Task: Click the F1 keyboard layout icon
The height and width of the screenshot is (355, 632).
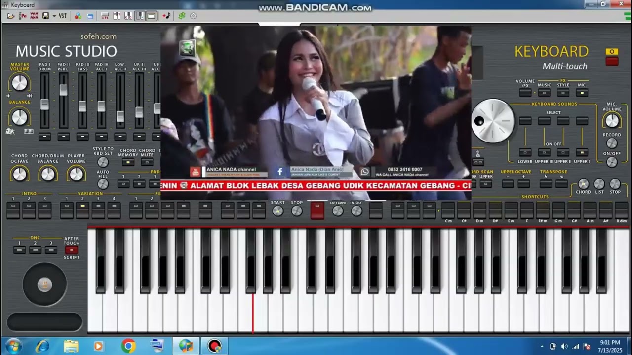Action: point(105,16)
